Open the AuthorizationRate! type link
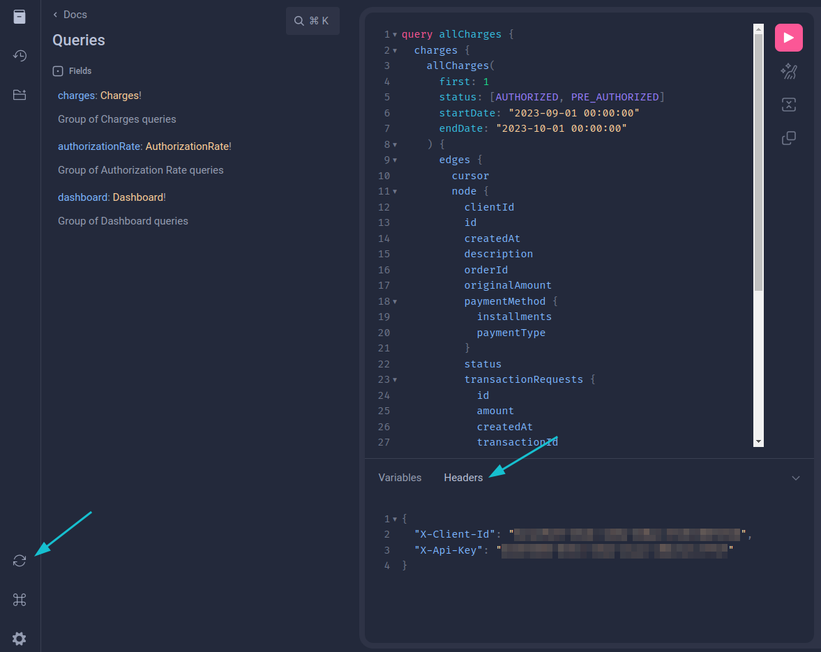 pyautogui.click(x=188, y=146)
